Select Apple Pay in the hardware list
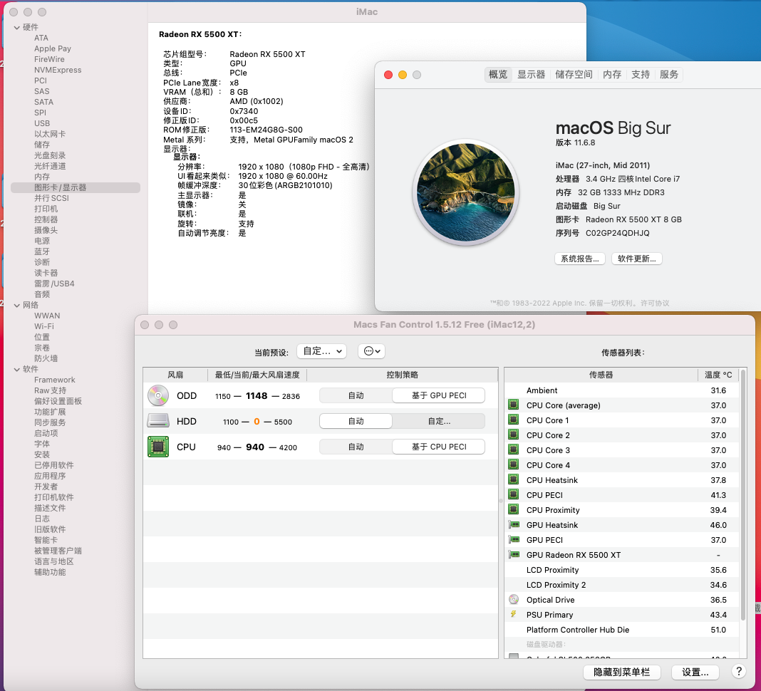761x691 pixels. coord(53,48)
